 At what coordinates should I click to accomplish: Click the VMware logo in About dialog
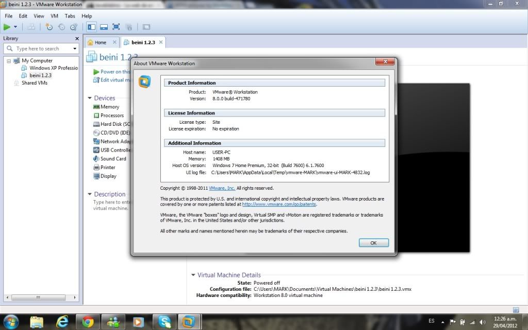pyautogui.click(x=144, y=82)
